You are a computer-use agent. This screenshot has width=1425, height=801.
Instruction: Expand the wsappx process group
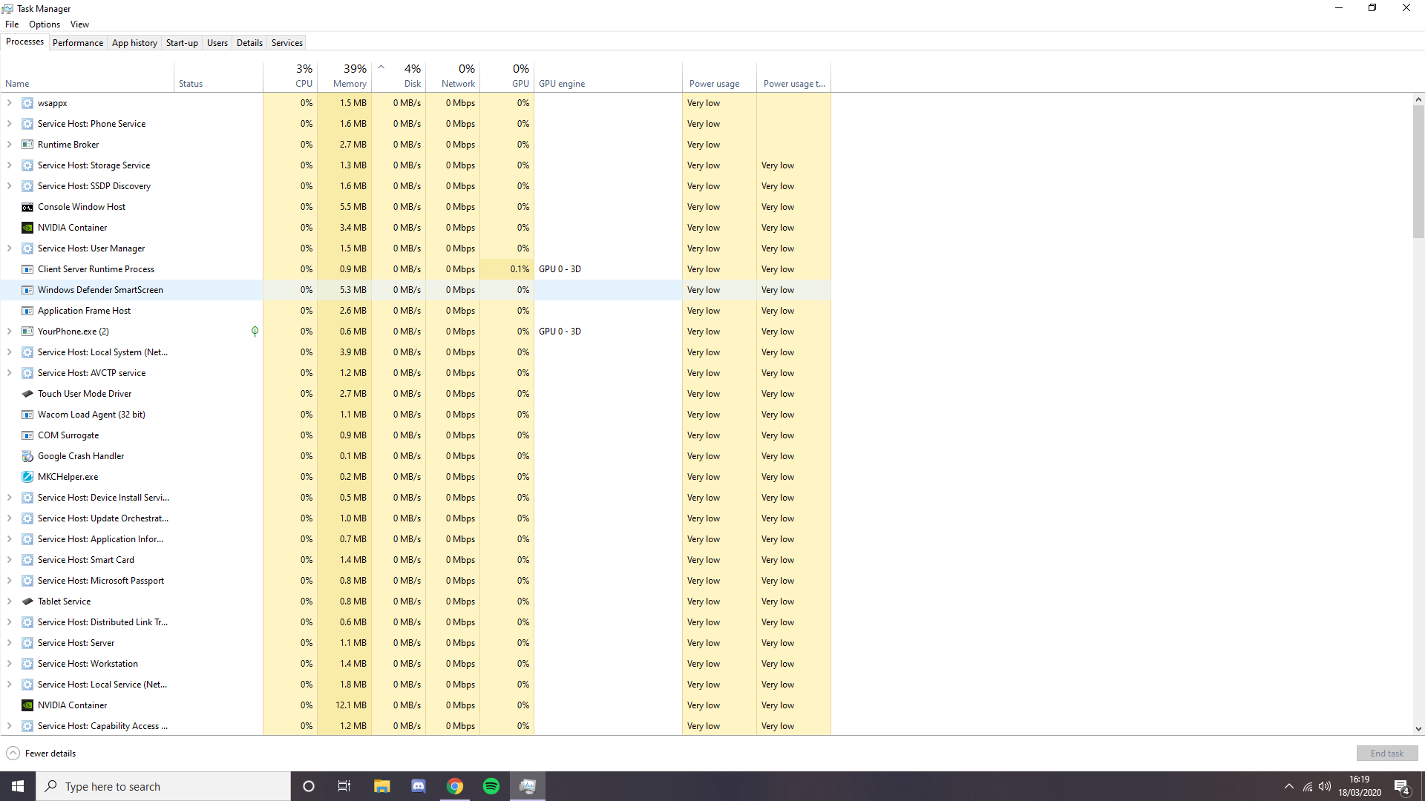(9, 103)
